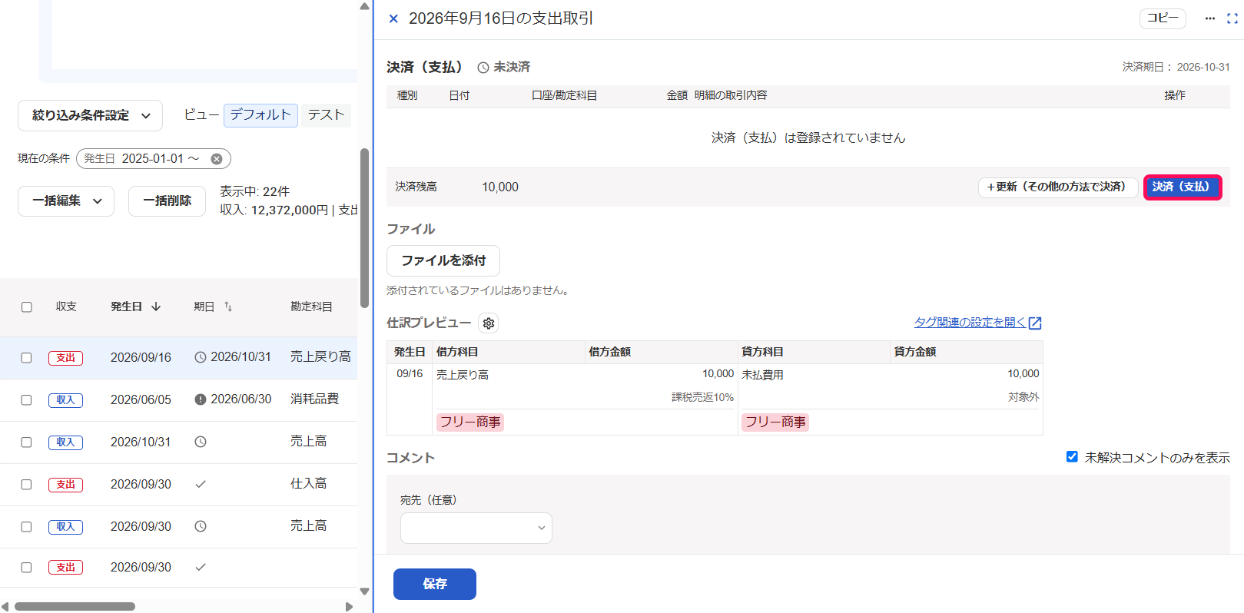Click 支出 badge on 2026/09/16 row
Image resolution: width=1244 pixels, height=613 pixels.
click(x=65, y=358)
